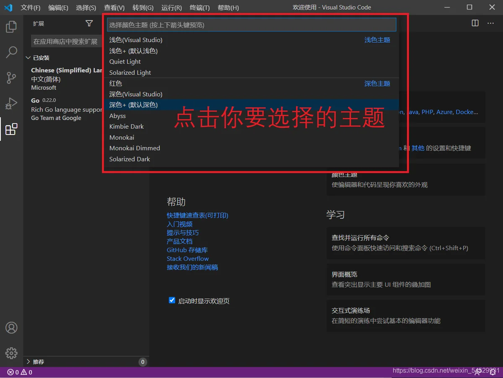Click the filter extensions funnel icon

tap(89, 23)
